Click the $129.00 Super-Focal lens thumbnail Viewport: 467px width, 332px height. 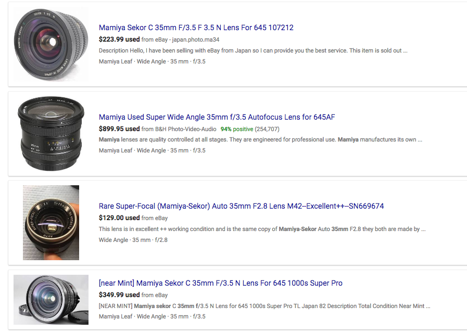(x=51, y=223)
